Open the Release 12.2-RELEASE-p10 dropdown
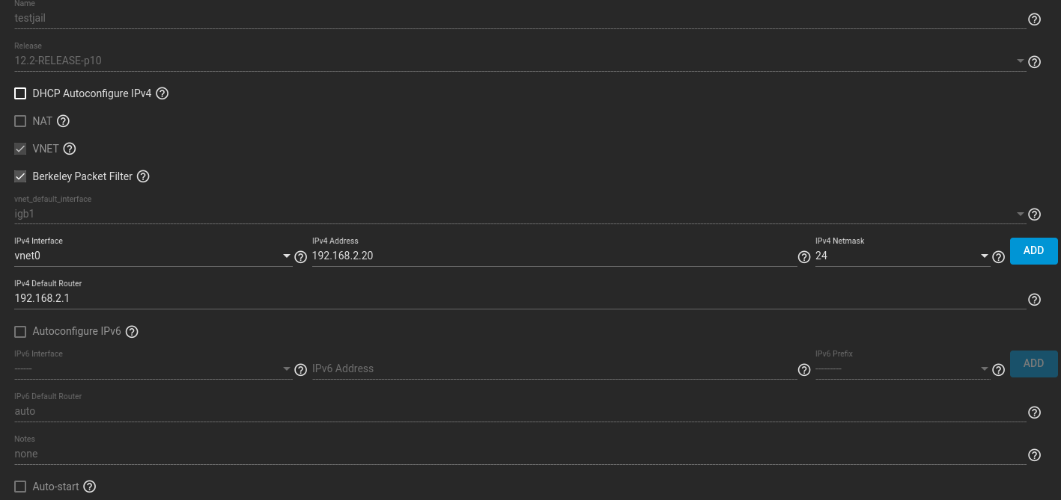This screenshot has width=1061, height=500. pos(520,61)
